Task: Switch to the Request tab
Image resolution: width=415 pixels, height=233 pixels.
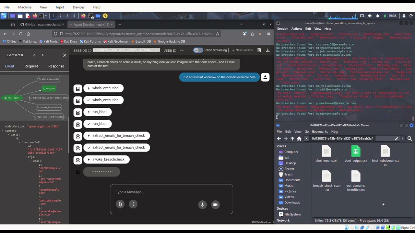Action: tap(31, 66)
